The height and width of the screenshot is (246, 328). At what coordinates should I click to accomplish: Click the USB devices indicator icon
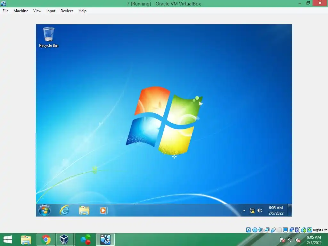click(273, 230)
